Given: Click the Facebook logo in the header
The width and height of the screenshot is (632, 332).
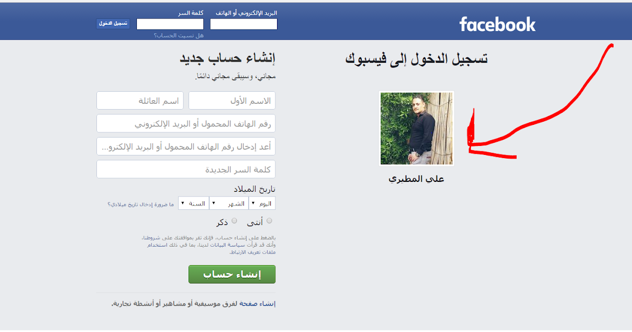Looking at the screenshot, I should [497, 24].
